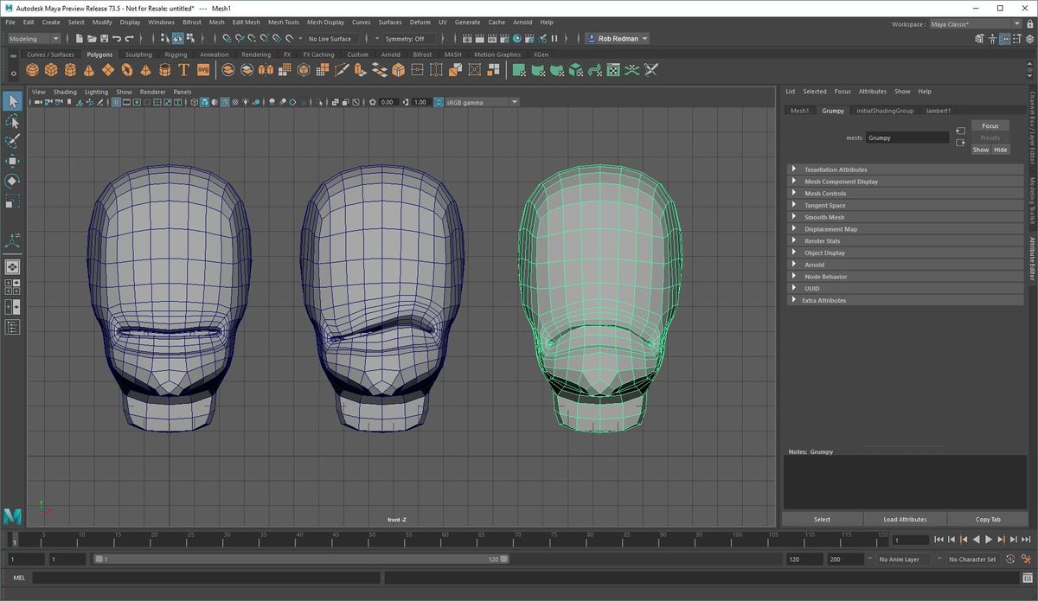Screen dimensions: 1038x601
Task: Switch to single perspective layout icon
Action: [x=12, y=267]
